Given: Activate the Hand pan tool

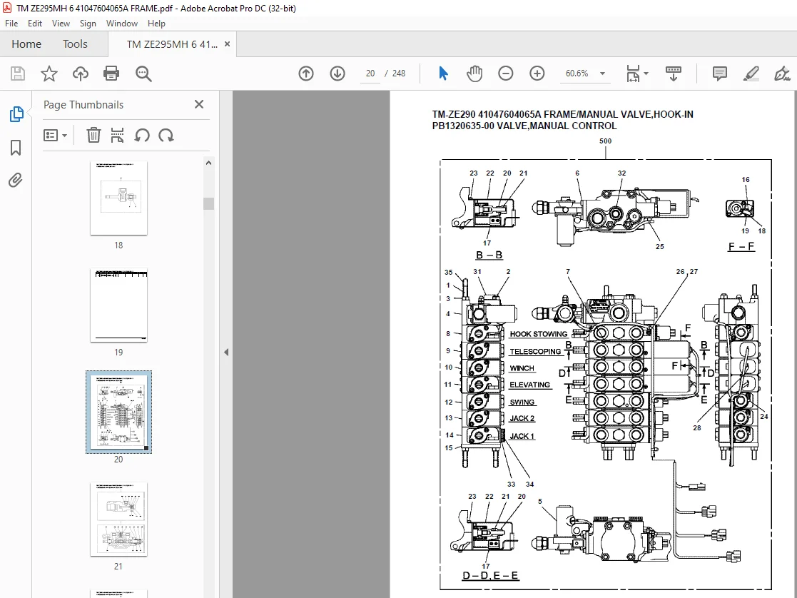Looking at the screenshot, I should coord(474,74).
